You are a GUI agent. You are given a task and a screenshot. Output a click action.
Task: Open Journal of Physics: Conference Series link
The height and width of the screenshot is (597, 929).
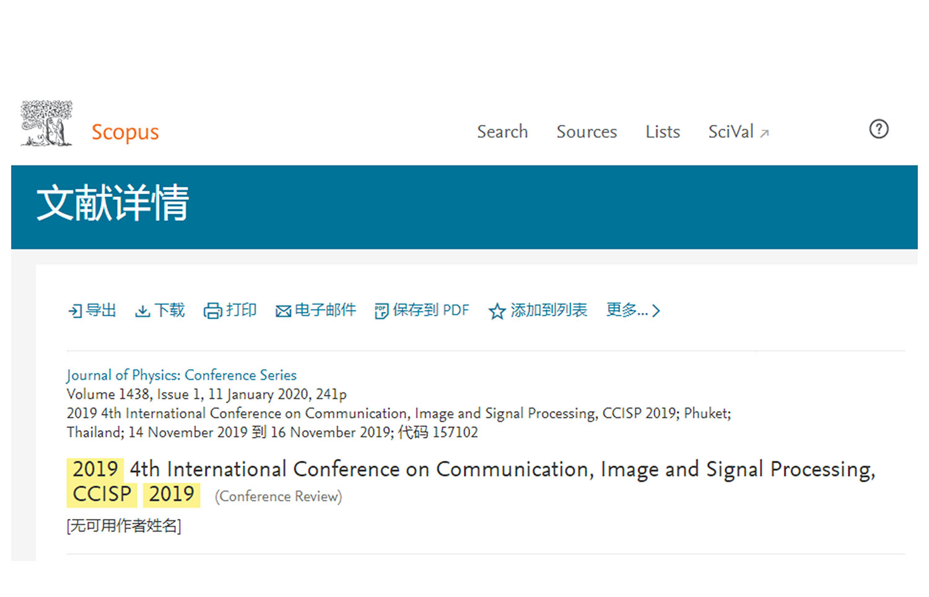point(181,375)
